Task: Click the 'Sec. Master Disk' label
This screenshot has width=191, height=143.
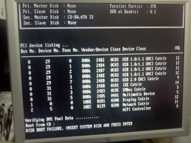Action: [x=41, y=17]
